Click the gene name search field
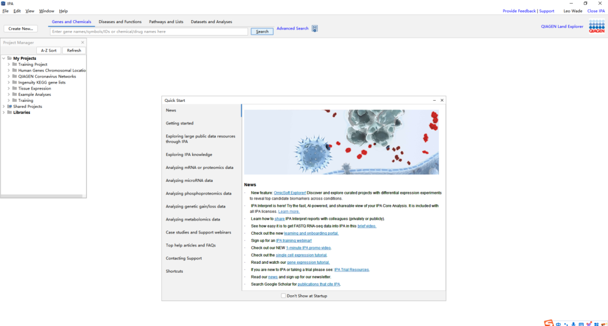608x326 pixels. coord(148,31)
